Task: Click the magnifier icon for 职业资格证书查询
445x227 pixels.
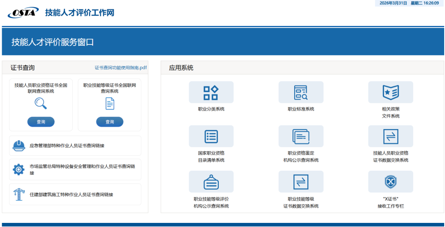Action: [x=41, y=104]
